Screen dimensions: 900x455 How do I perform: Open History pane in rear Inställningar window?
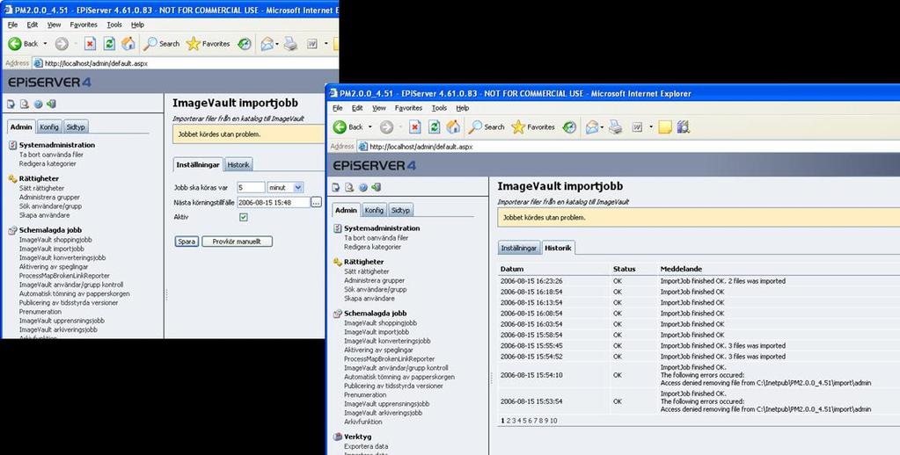245,44
